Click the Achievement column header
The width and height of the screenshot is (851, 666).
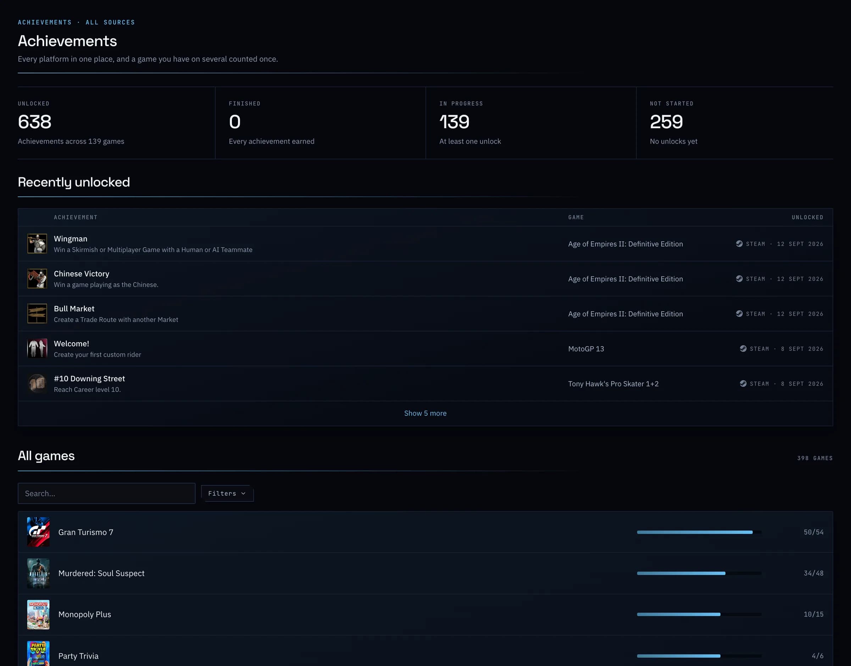point(76,217)
